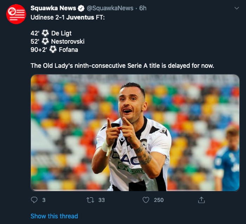Click the soccer ball emoji beside Nestorovski
Screen dimensions: 246x224
[45, 41]
